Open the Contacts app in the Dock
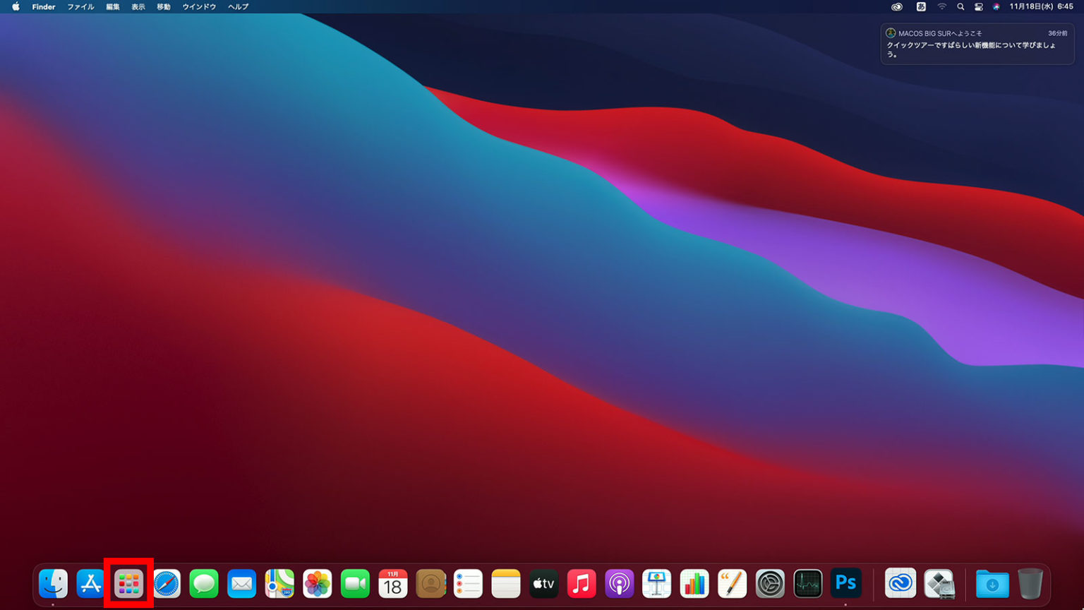The width and height of the screenshot is (1084, 610). point(430,584)
